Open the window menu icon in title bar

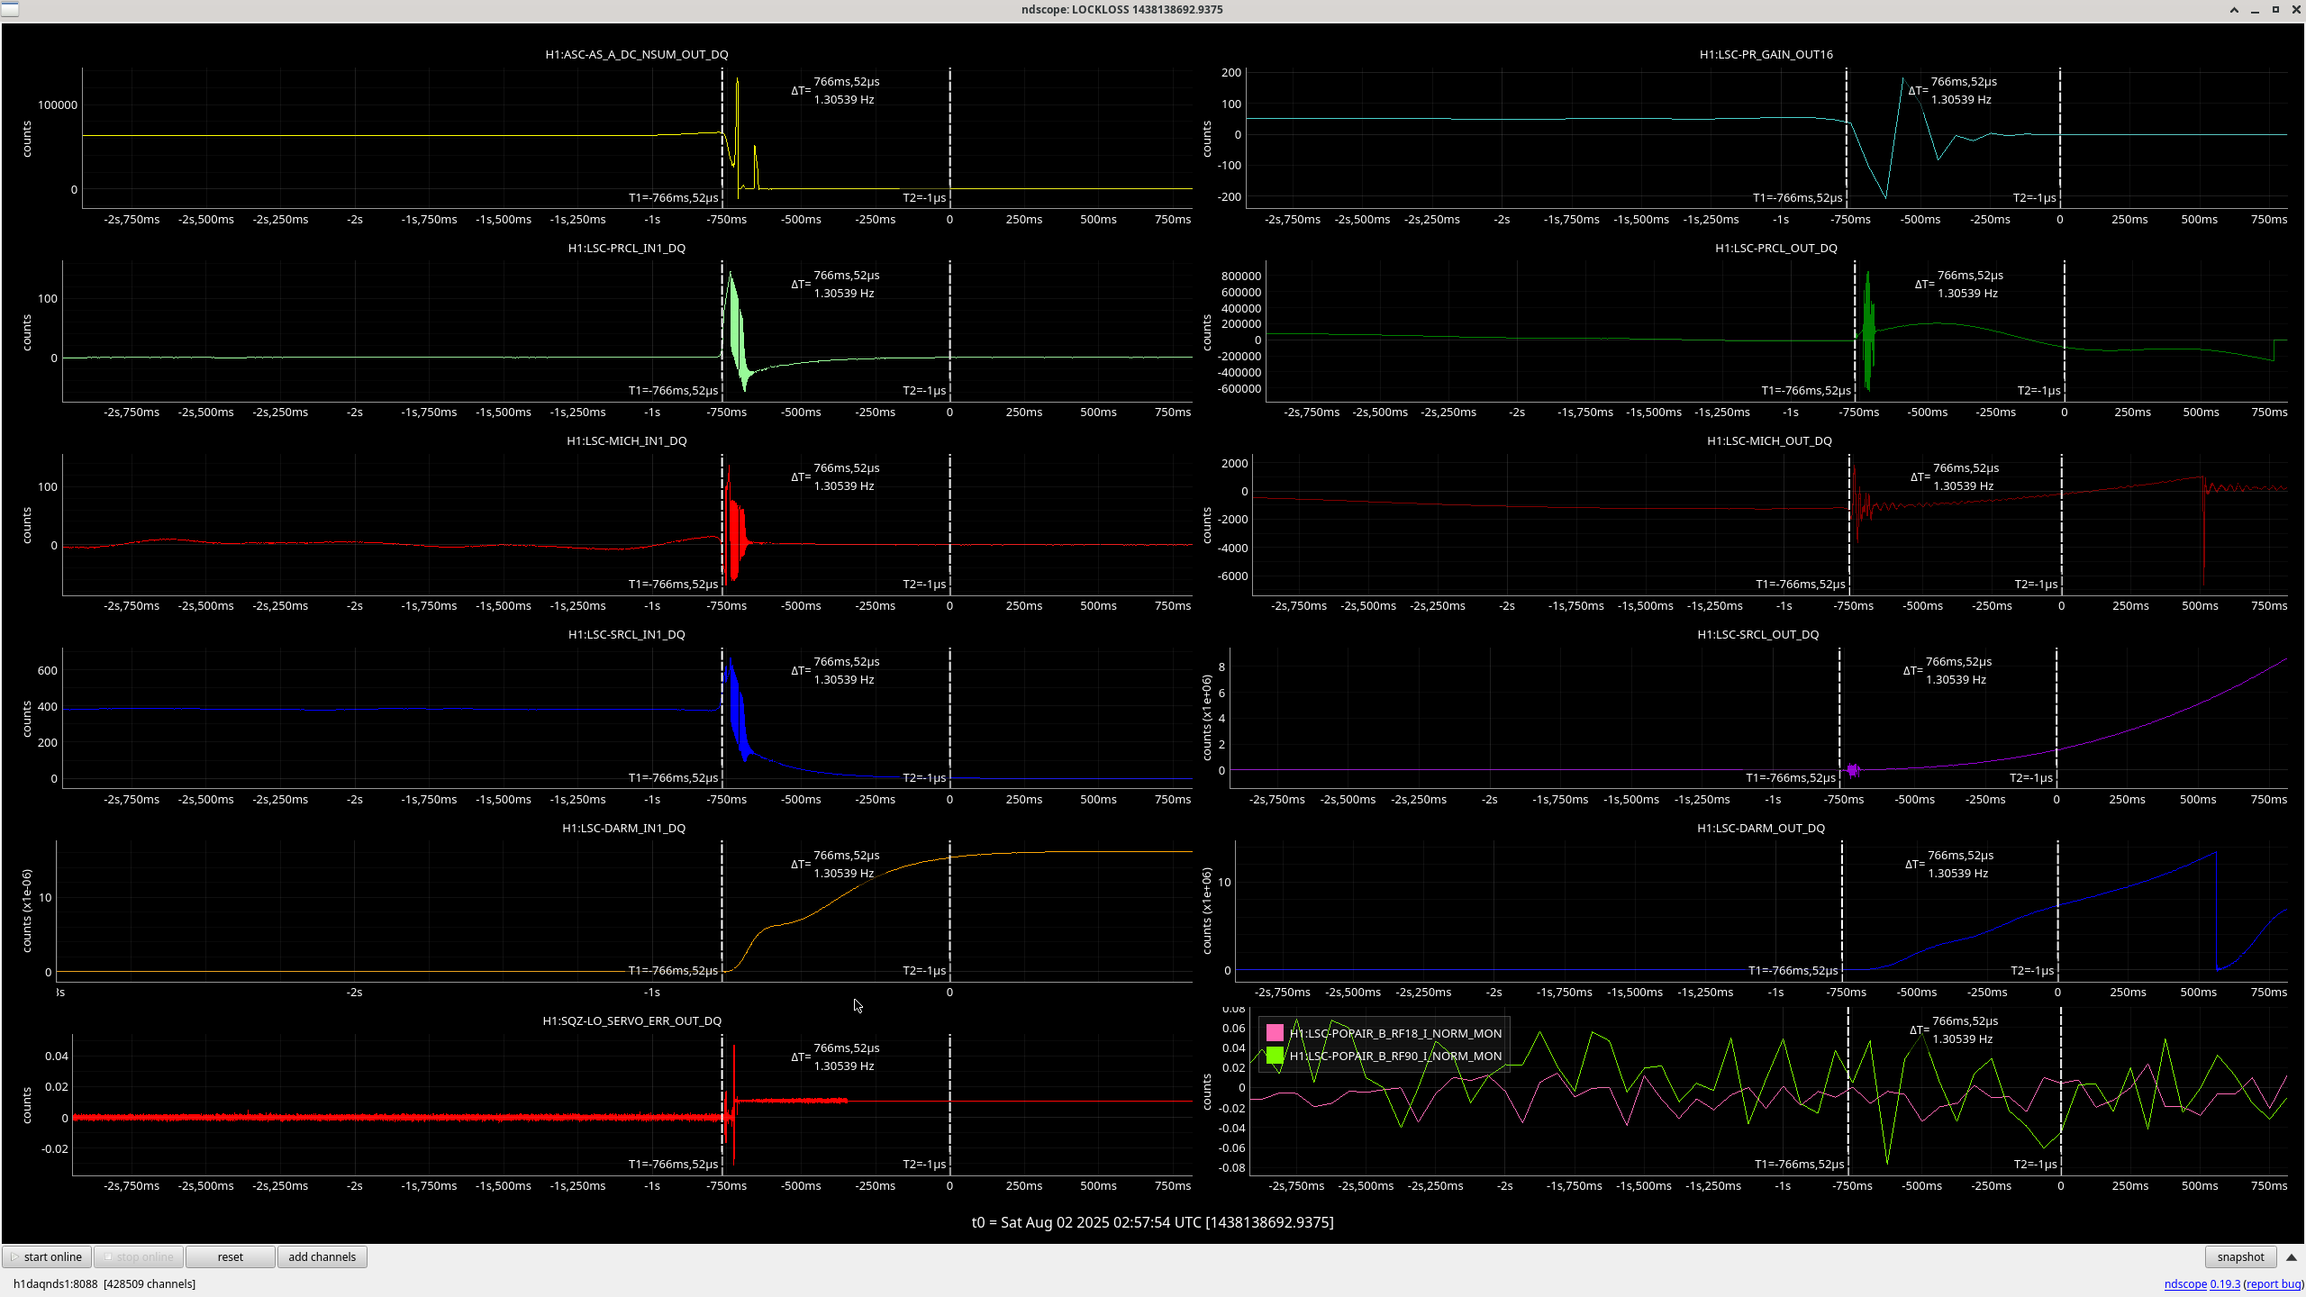point(9,9)
